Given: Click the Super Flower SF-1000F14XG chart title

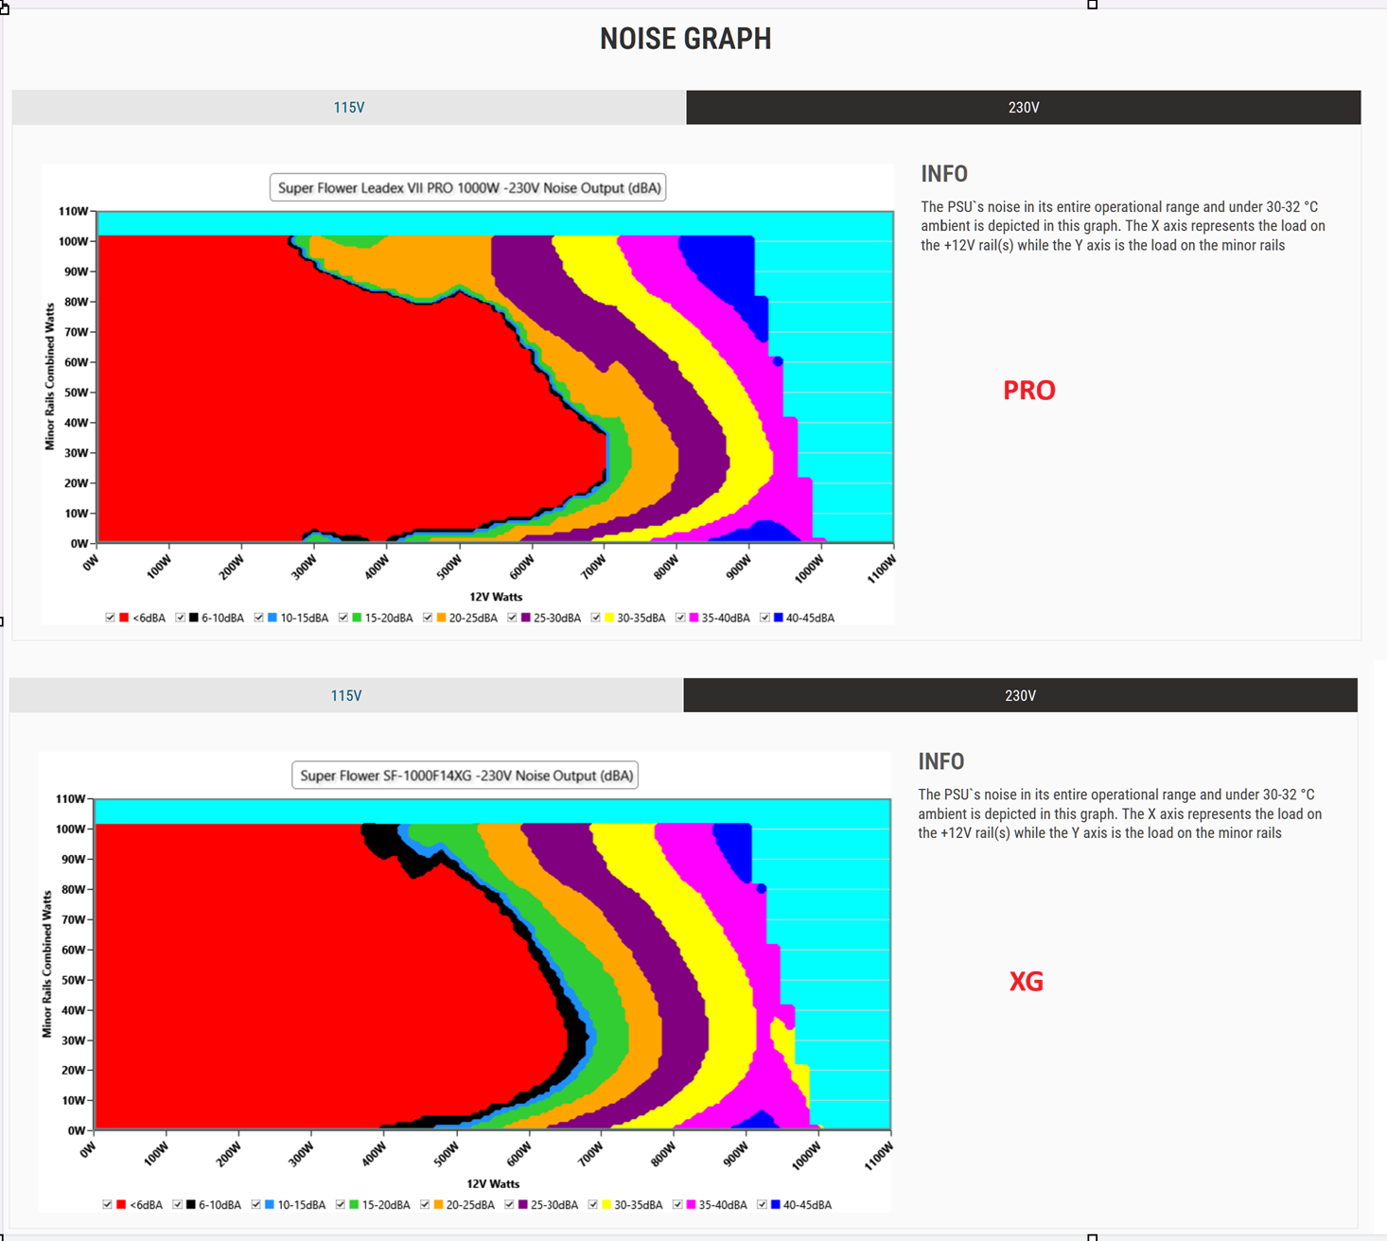Looking at the screenshot, I should tap(465, 776).
